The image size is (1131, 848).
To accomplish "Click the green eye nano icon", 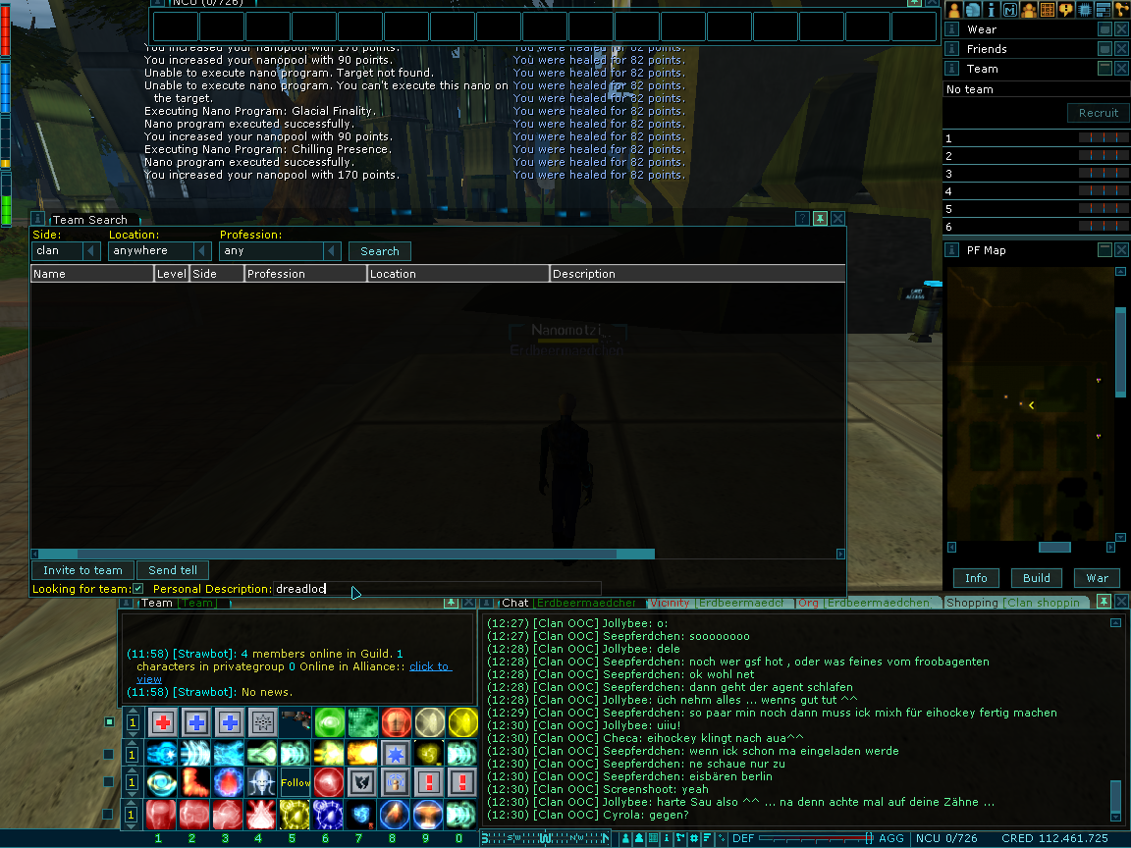I will [330, 721].
